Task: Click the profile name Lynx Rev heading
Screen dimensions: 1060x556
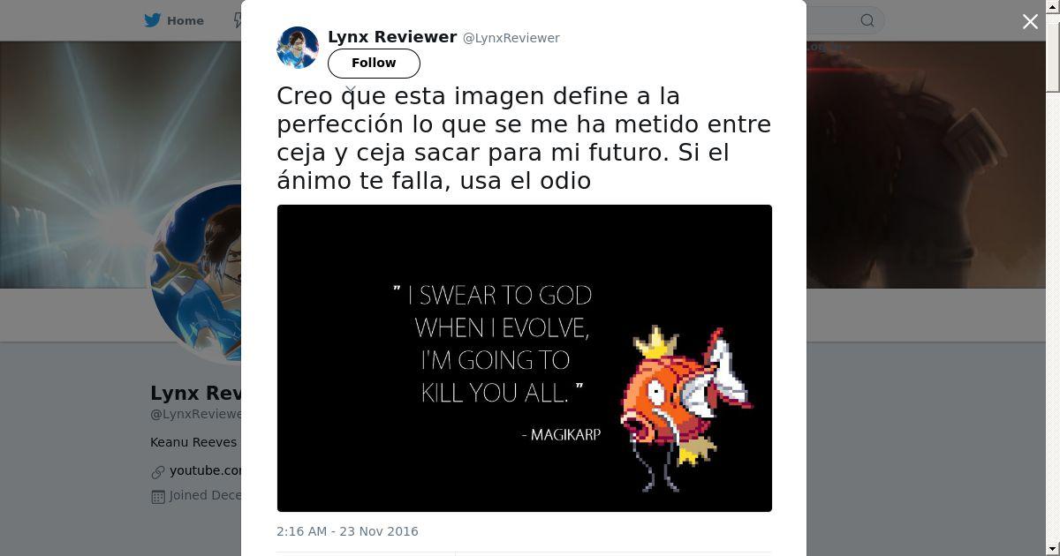Action: point(195,393)
